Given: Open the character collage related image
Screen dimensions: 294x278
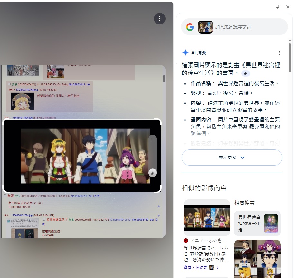Looking at the screenshot, I should (257, 259).
